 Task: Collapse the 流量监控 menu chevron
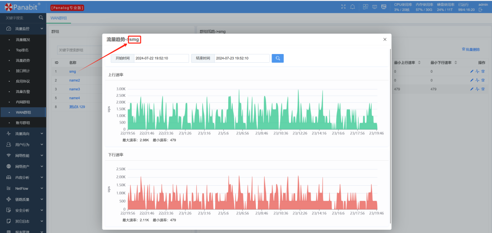click(x=42, y=29)
